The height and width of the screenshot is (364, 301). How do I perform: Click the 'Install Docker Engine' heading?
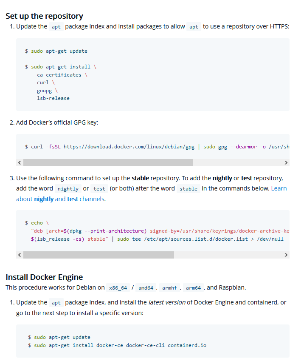(x=44, y=277)
